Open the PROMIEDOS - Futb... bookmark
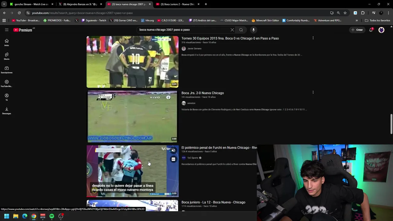Screen dimensions: 393x221 [x=57, y=20]
